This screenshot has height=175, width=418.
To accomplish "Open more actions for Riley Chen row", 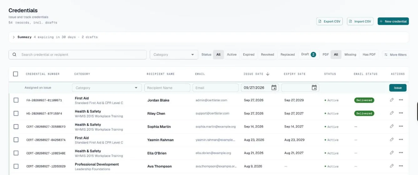I will [x=401, y=113].
